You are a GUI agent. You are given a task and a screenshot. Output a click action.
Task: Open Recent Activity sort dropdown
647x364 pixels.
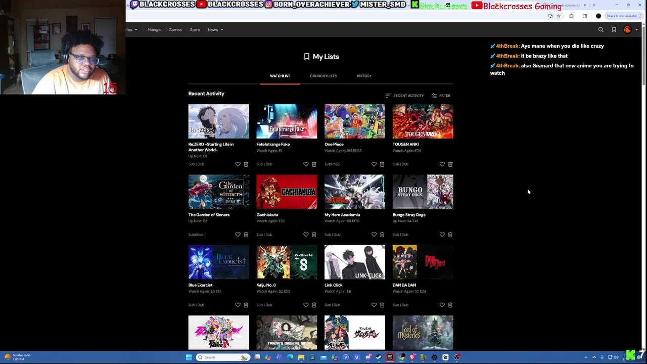(x=404, y=96)
